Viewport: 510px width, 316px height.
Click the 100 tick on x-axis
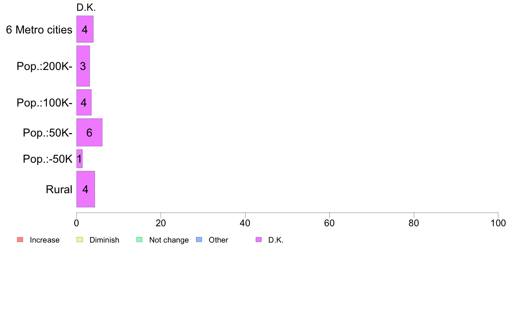pyautogui.click(x=498, y=223)
